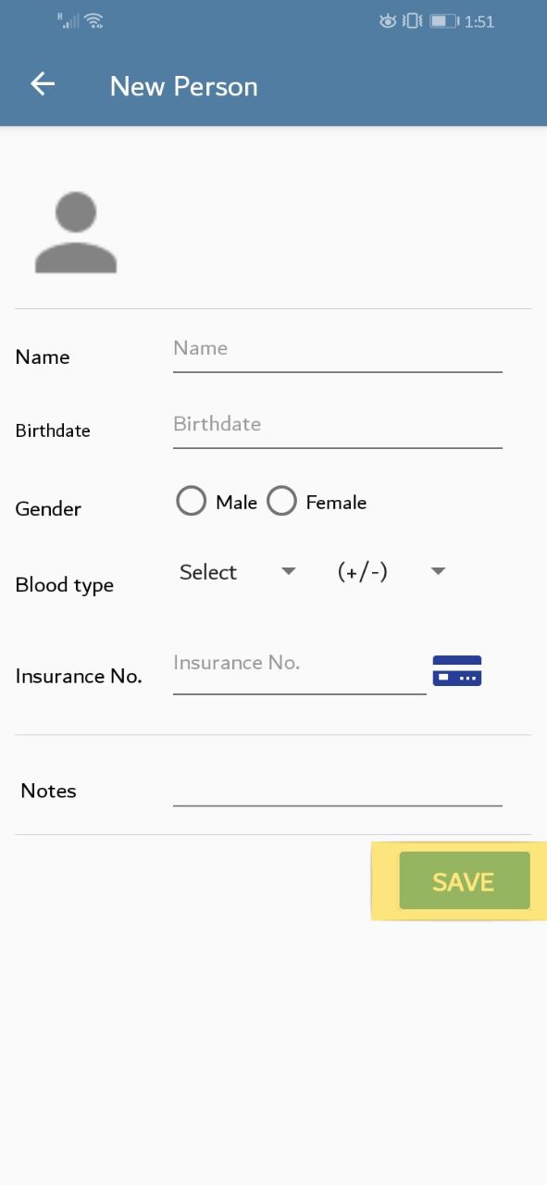Tap the cellular signal strength icon
Viewport: 547px width, 1185px height.
point(68,20)
